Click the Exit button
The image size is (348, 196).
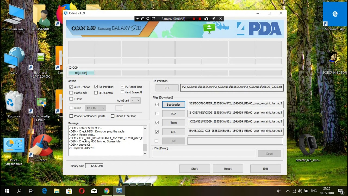click(x=265, y=169)
